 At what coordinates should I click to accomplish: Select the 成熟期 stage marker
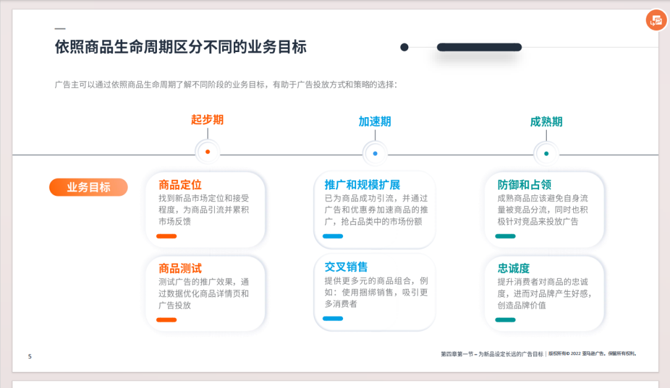coord(545,121)
